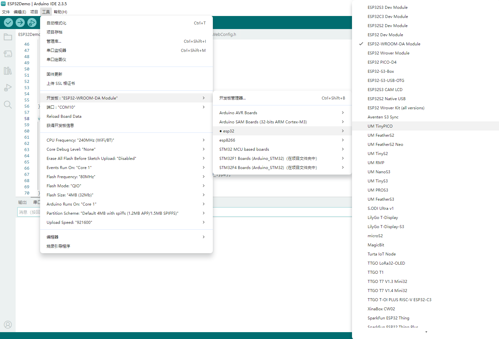Expand the 编程器 submenu

coord(126,237)
